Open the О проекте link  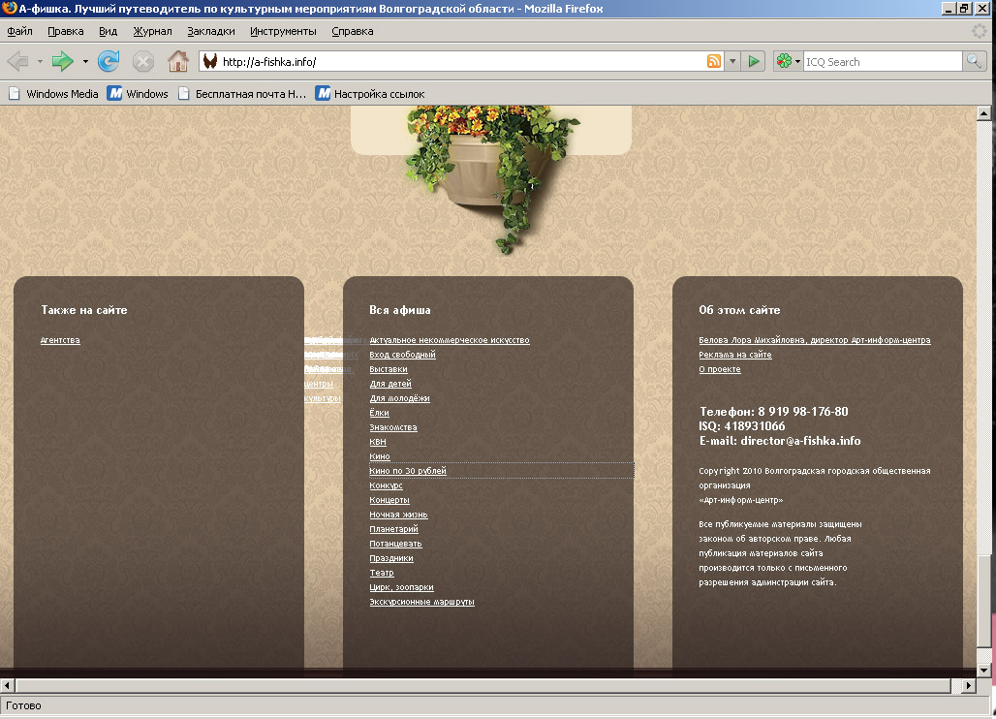click(720, 369)
